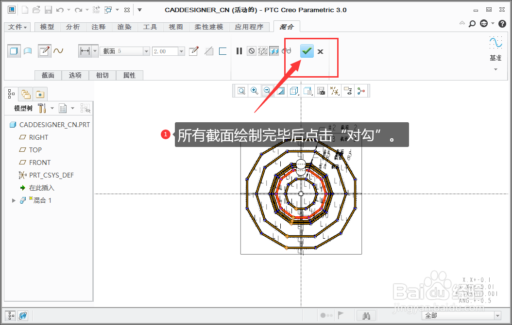Toggle attached preview mode icon
Screen dimensions: 512x325
(274, 51)
